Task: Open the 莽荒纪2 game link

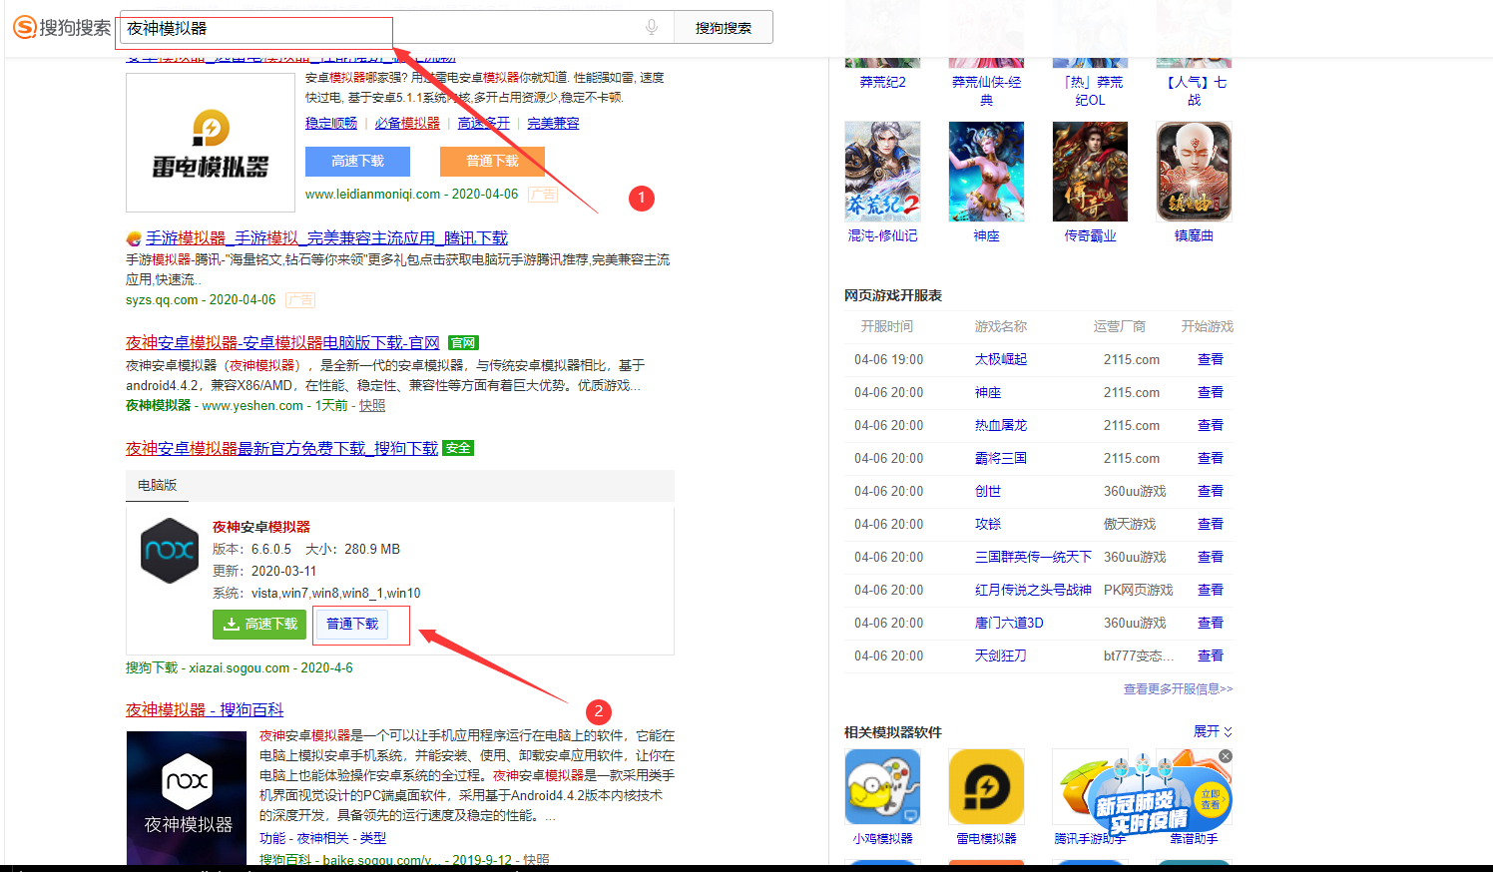Action: [x=882, y=82]
